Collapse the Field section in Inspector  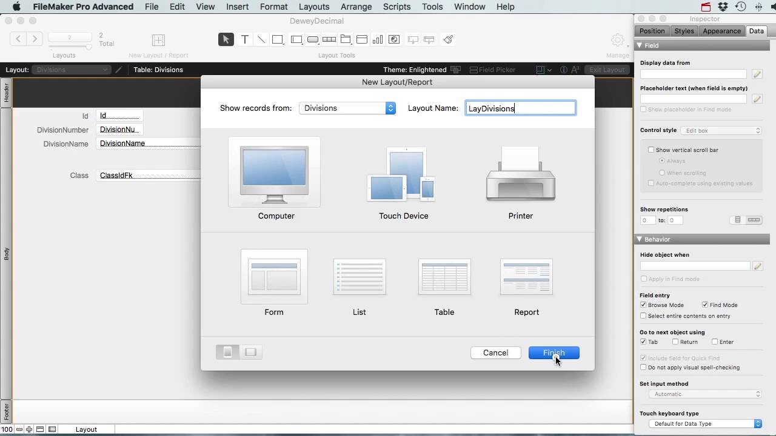pyautogui.click(x=639, y=45)
